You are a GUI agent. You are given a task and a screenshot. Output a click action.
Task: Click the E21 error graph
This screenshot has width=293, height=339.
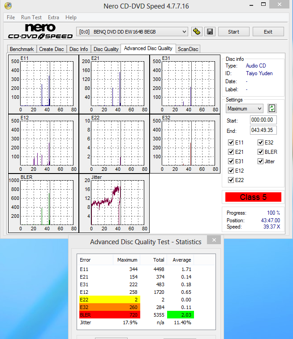[114, 85]
